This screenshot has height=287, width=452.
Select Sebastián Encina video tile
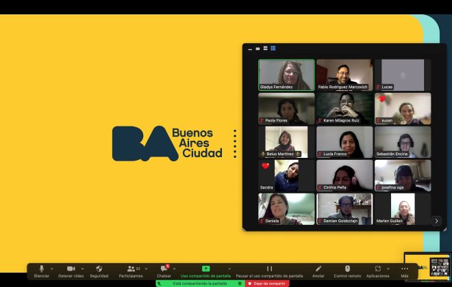403,142
